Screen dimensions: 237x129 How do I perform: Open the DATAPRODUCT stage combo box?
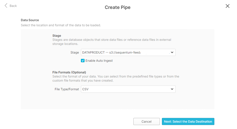[x=125, y=53]
